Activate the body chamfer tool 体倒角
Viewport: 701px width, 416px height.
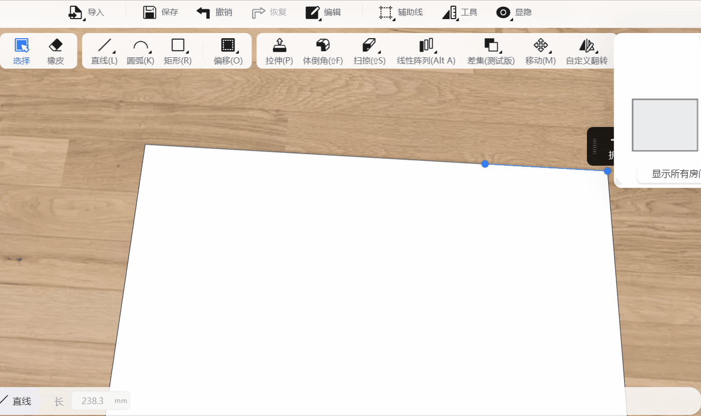[323, 51]
